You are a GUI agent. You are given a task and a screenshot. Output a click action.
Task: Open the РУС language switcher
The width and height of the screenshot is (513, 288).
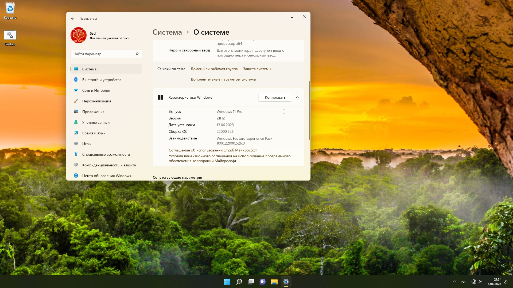tap(464, 282)
